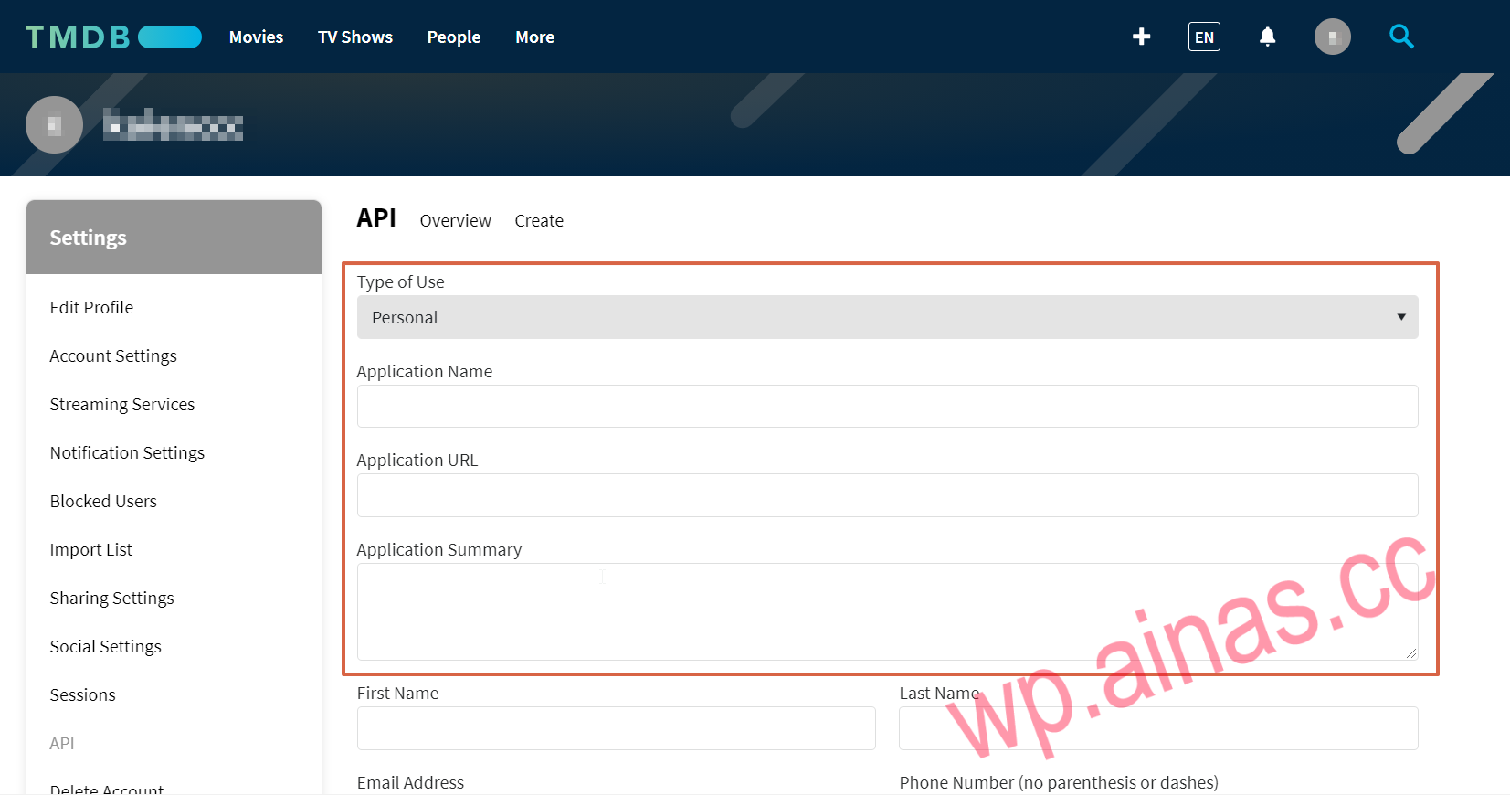The width and height of the screenshot is (1510, 795).
Task: Go to Edit Profile settings
Action: tap(91, 308)
